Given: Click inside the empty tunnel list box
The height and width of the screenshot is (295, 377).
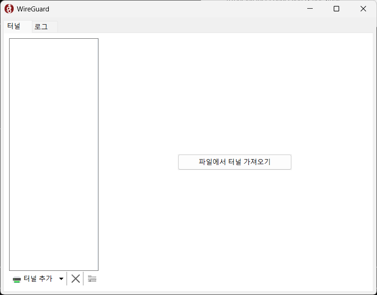Looking at the screenshot, I should pyautogui.click(x=54, y=155).
